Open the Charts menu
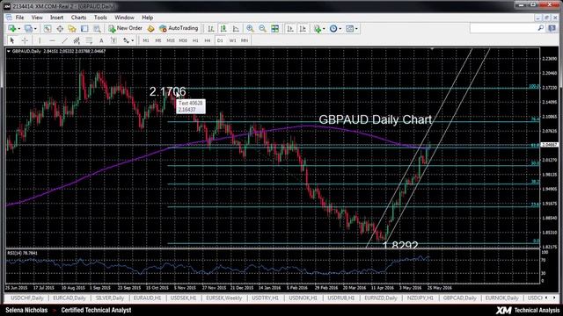 point(78,18)
